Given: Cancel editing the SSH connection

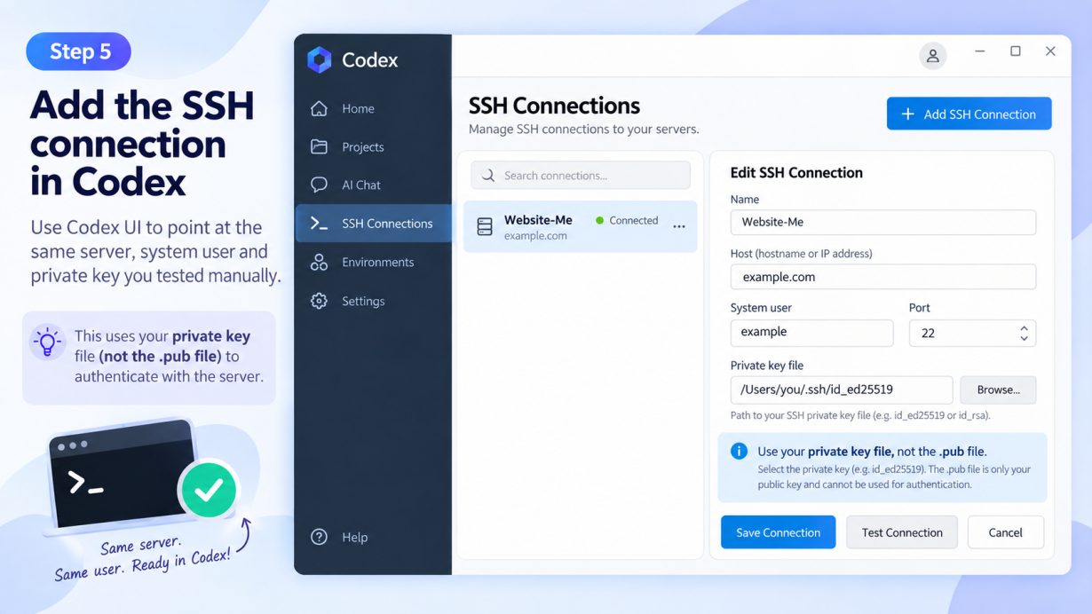Looking at the screenshot, I should (1005, 532).
